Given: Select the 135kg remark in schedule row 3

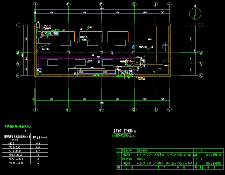Looking at the screenshot, I should [x=213, y=155].
